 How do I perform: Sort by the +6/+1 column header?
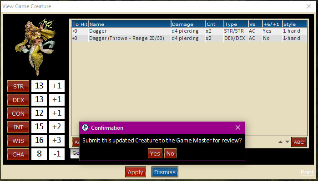point(272,24)
